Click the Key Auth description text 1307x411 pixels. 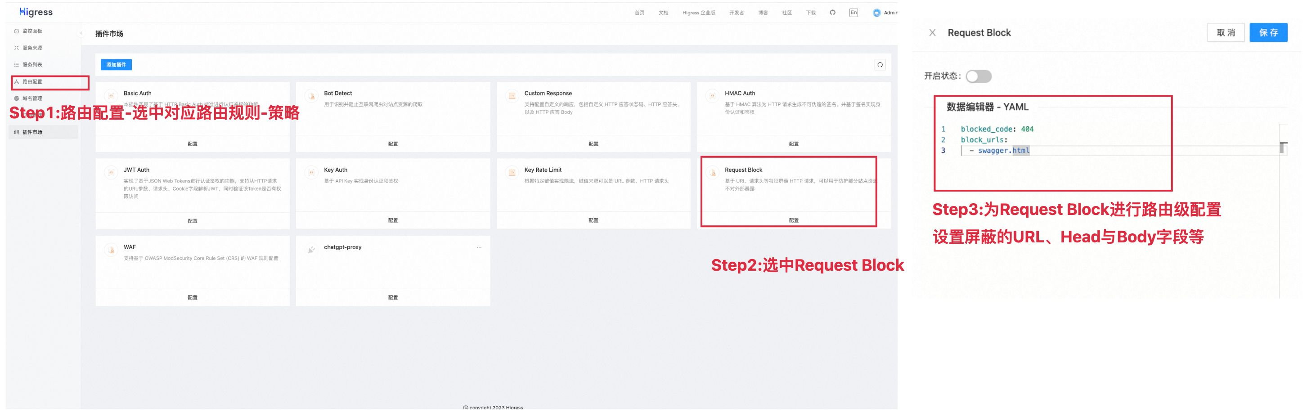pyautogui.click(x=361, y=181)
